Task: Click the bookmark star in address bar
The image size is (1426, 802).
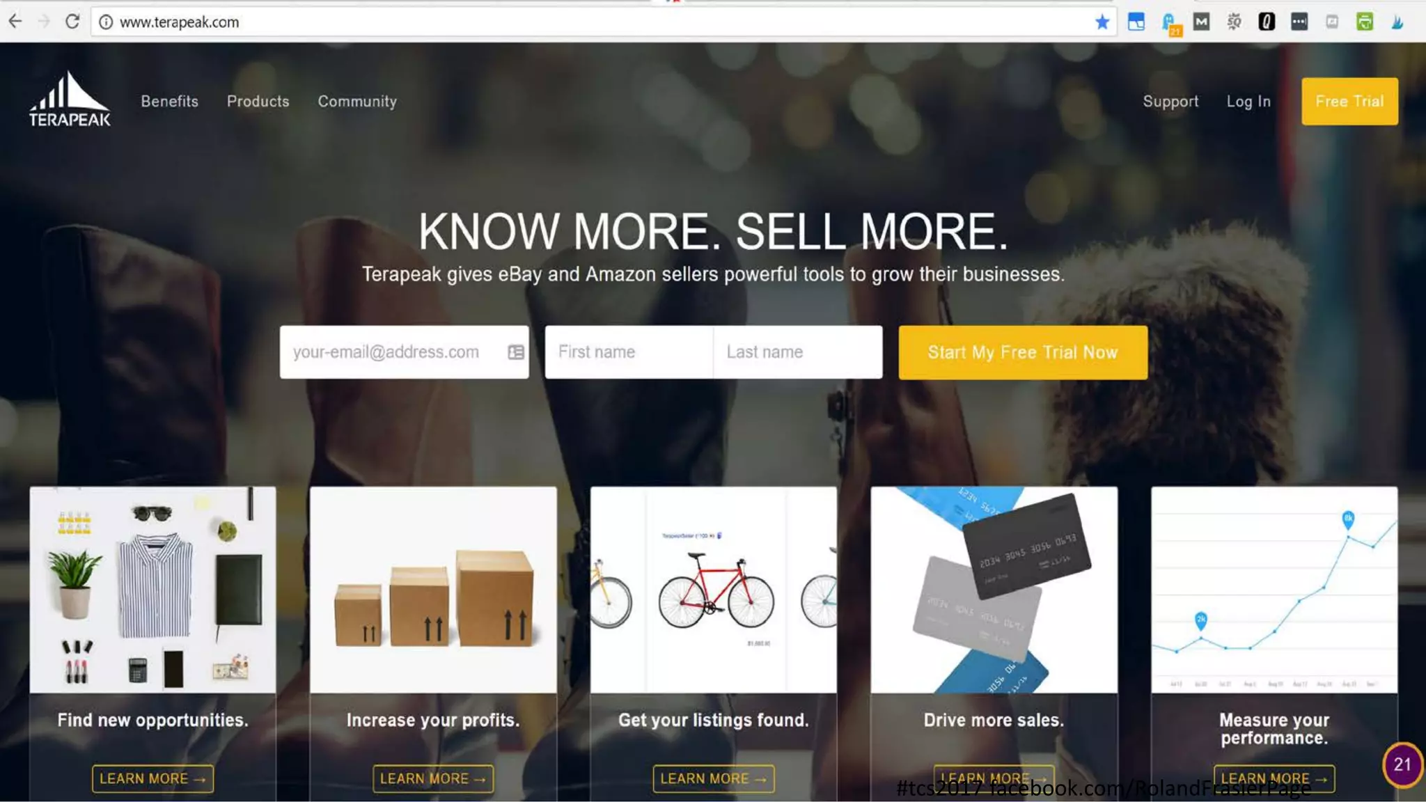Action: pos(1102,22)
